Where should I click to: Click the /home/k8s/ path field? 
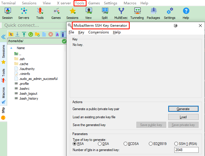35,41
